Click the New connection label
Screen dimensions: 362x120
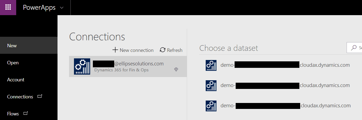click(x=137, y=50)
